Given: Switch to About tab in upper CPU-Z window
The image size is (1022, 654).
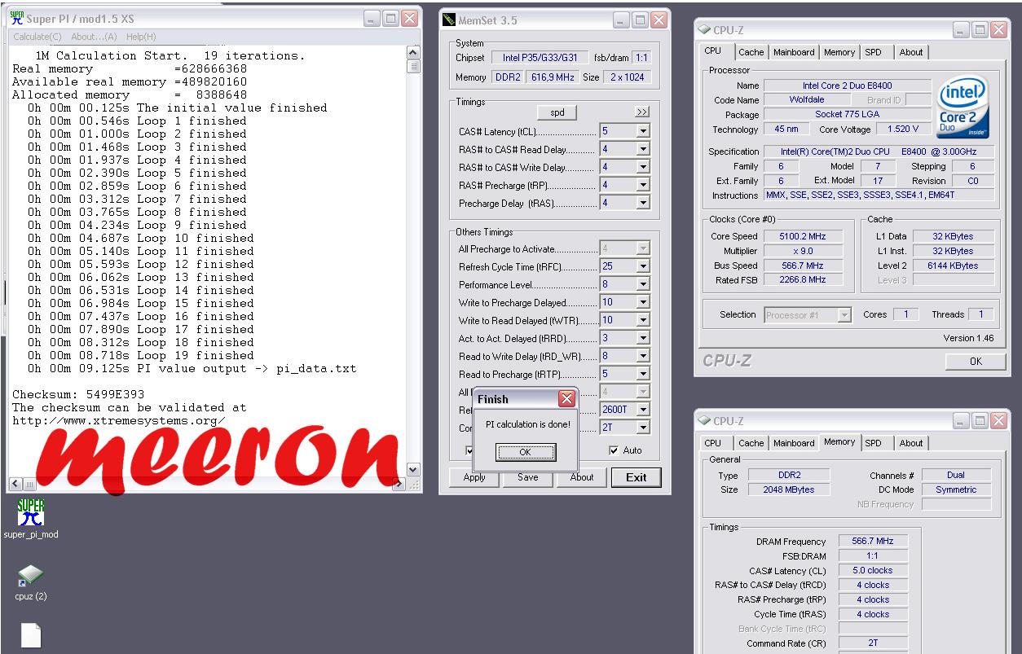Looking at the screenshot, I should point(911,52).
